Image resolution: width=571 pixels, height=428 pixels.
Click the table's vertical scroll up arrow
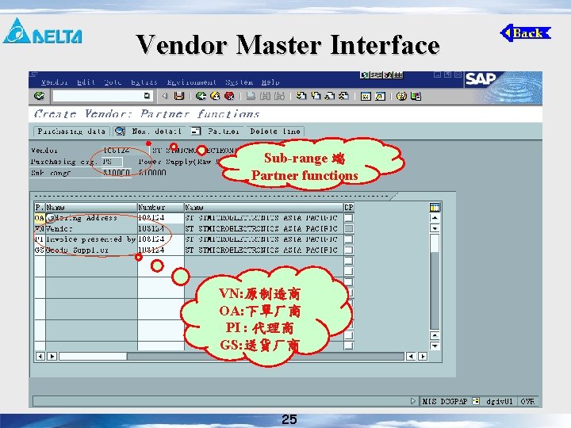(435, 218)
